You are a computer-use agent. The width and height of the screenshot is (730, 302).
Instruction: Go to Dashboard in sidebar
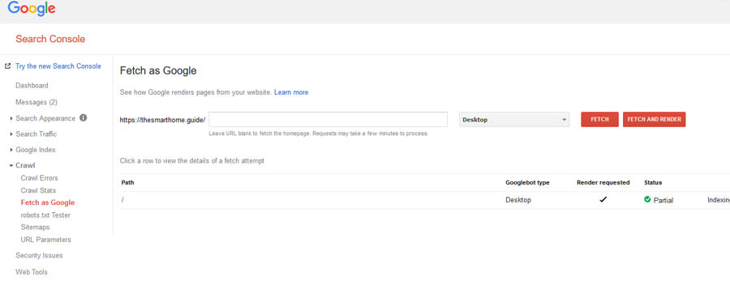coord(32,86)
